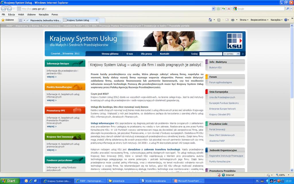Open the address bar dropdown arrow
Image resolution: width=294 pixels, height=184 pixels.
213,9
